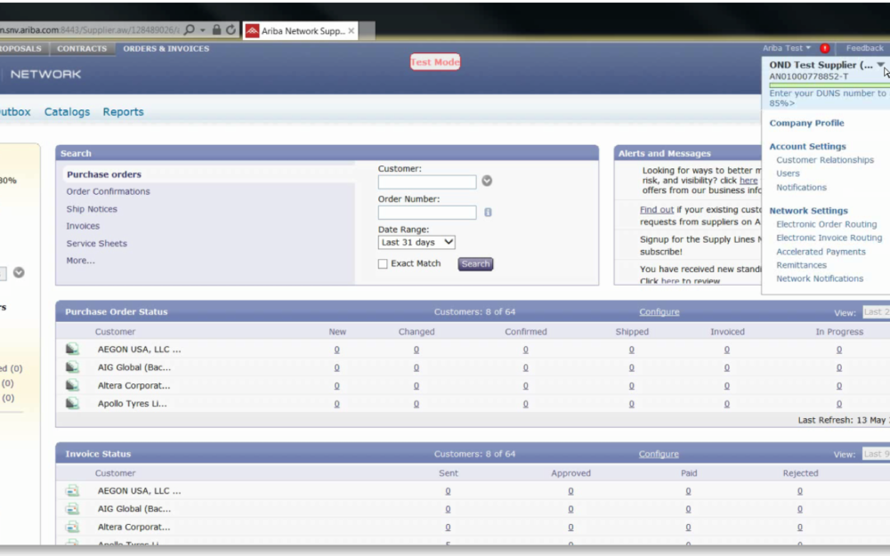
Task: Click 'Apollo Tyres Li...' in Purchase Order Status
Action: (x=133, y=404)
